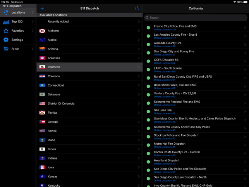Screen dimensions: 249x187
Task: Open Settings gear icon
Action: tap(6, 40)
